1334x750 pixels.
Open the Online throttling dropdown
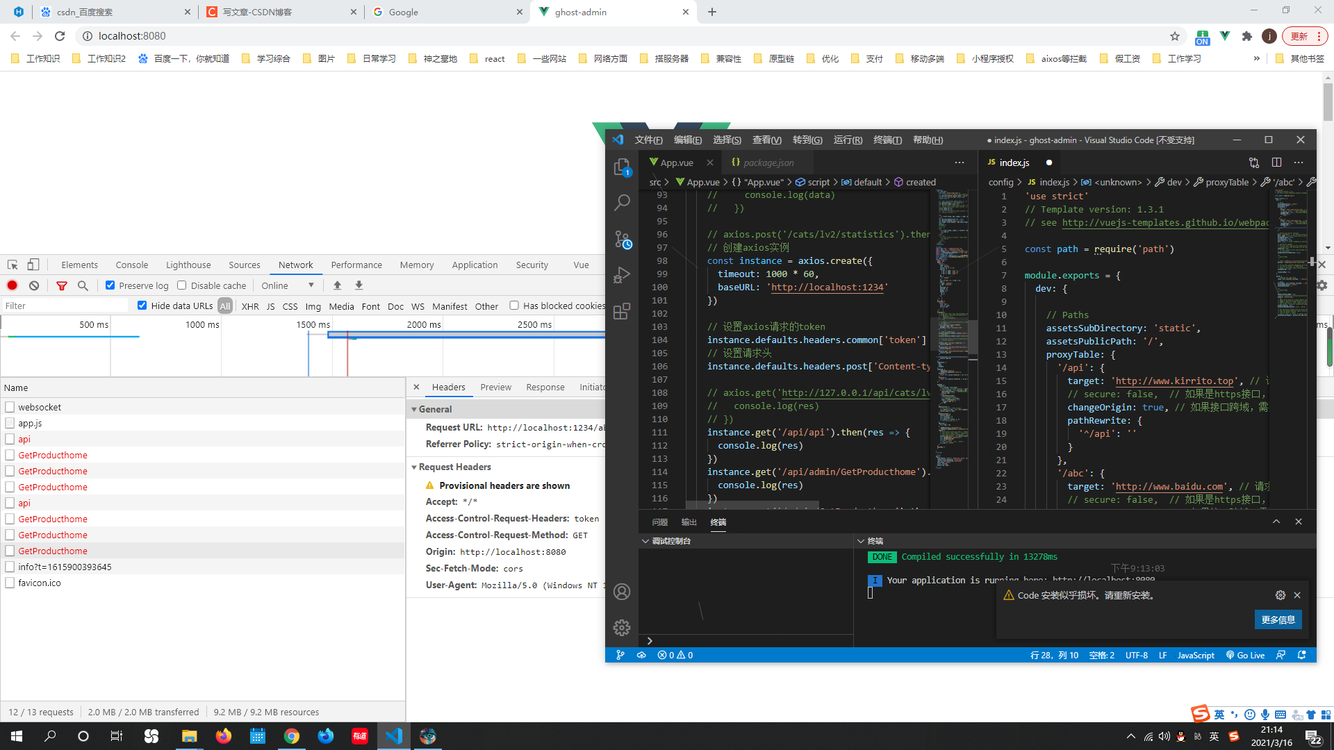287,285
